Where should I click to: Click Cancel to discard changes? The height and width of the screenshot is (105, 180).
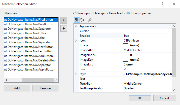[164, 98]
